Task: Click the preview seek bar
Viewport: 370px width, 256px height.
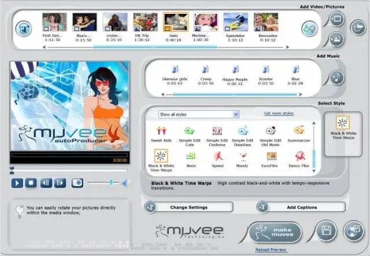Action: [x=69, y=170]
